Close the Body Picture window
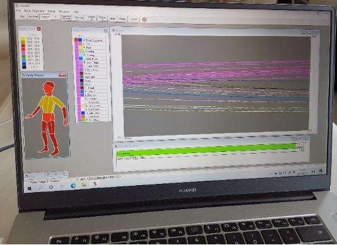 [62, 75]
